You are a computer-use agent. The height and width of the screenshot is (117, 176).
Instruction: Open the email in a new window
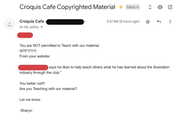[x=170, y=7]
